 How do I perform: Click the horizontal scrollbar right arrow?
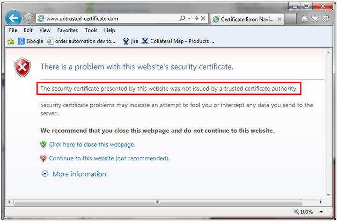click(x=321, y=202)
